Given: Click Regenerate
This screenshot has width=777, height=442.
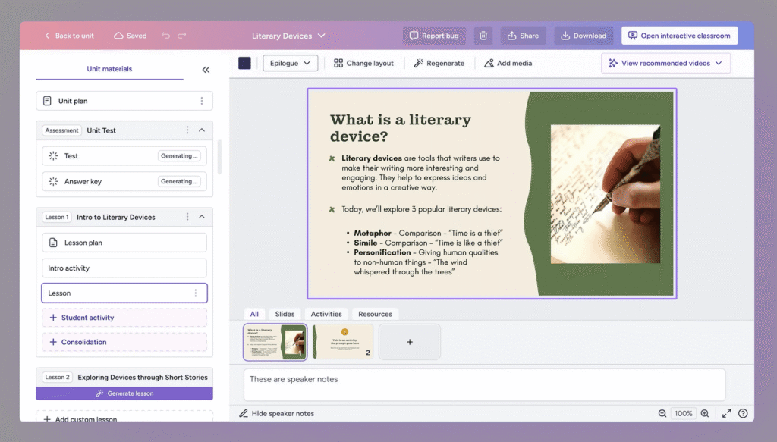Looking at the screenshot, I should point(439,64).
